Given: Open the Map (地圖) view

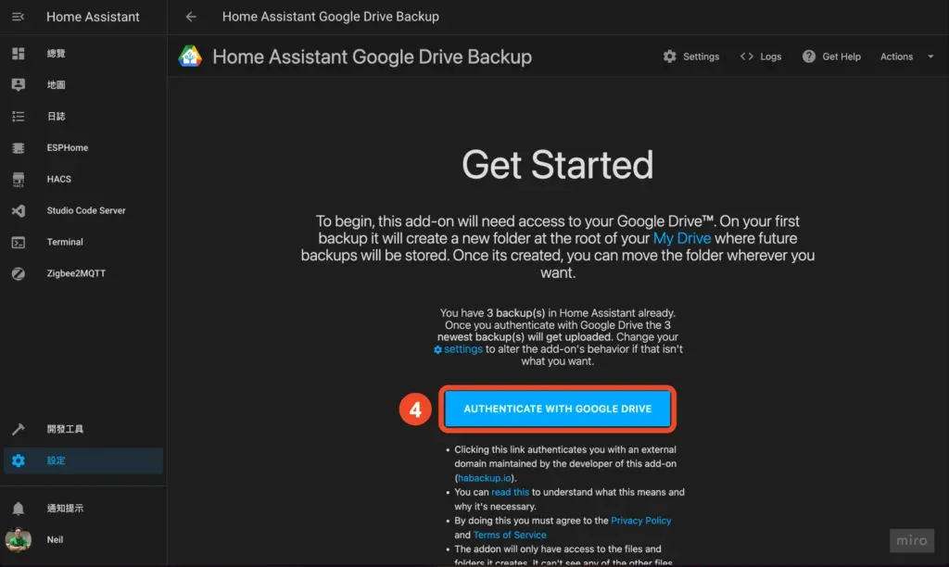Looking at the screenshot, I should pos(56,84).
